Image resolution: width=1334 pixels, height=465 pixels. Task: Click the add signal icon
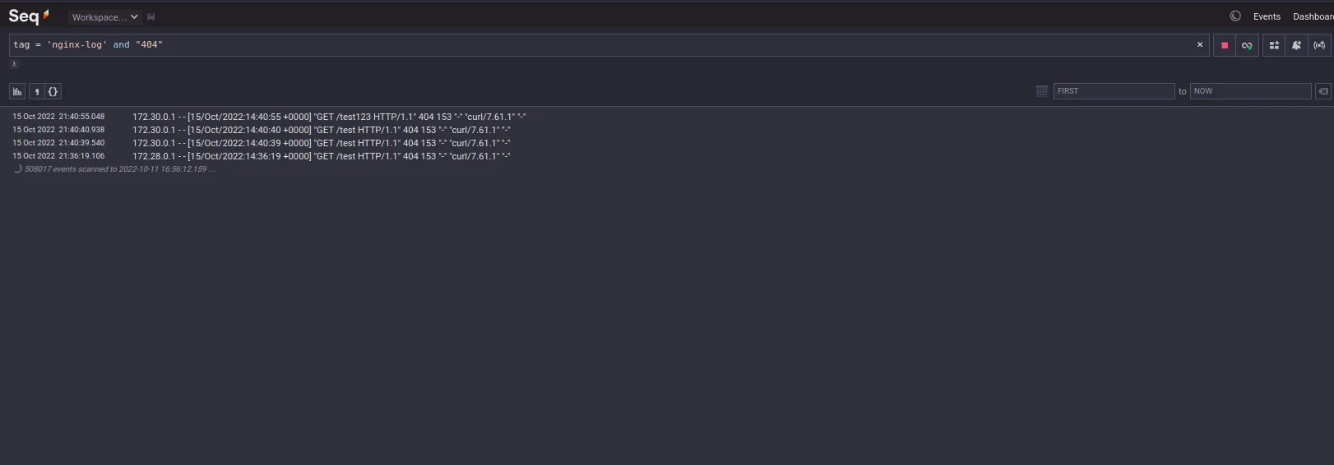pyautogui.click(x=1319, y=45)
